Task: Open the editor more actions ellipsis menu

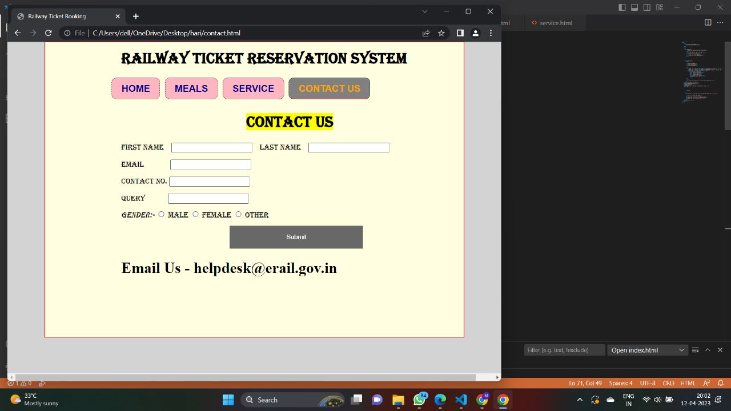Action: coord(720,23)
